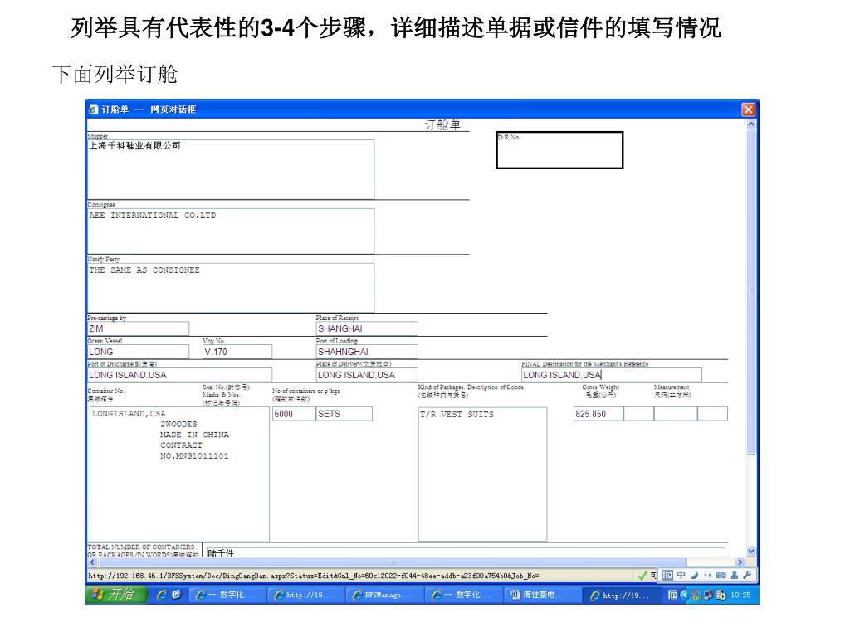Click the Ocean Vessel field containing LONG
Viewport: 850px width, 637px height.
[139, 352]
